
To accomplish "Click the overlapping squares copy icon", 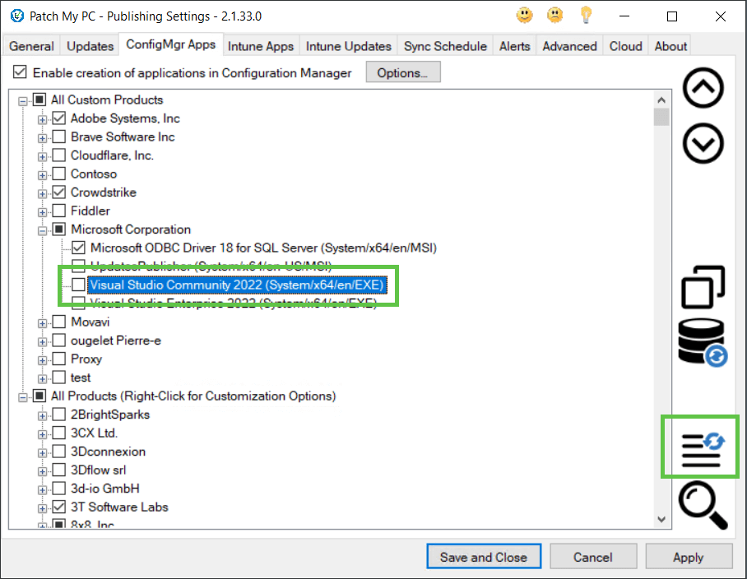I will point(703,287).
